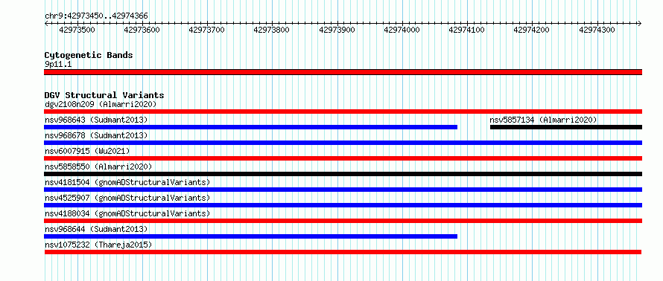Open nsv5857134 (Almarri2020) variant label
The width and height of the screenshot is (663, 281).
pos(543,120)
